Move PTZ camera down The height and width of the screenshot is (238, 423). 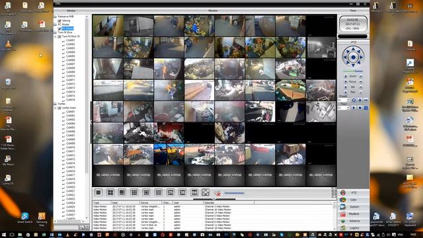tap(353, 65)
